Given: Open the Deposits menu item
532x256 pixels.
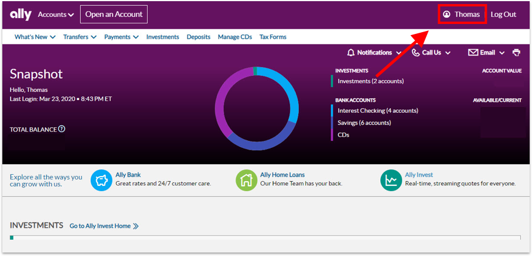Looking at the screenshot, I should click(199, 37).
